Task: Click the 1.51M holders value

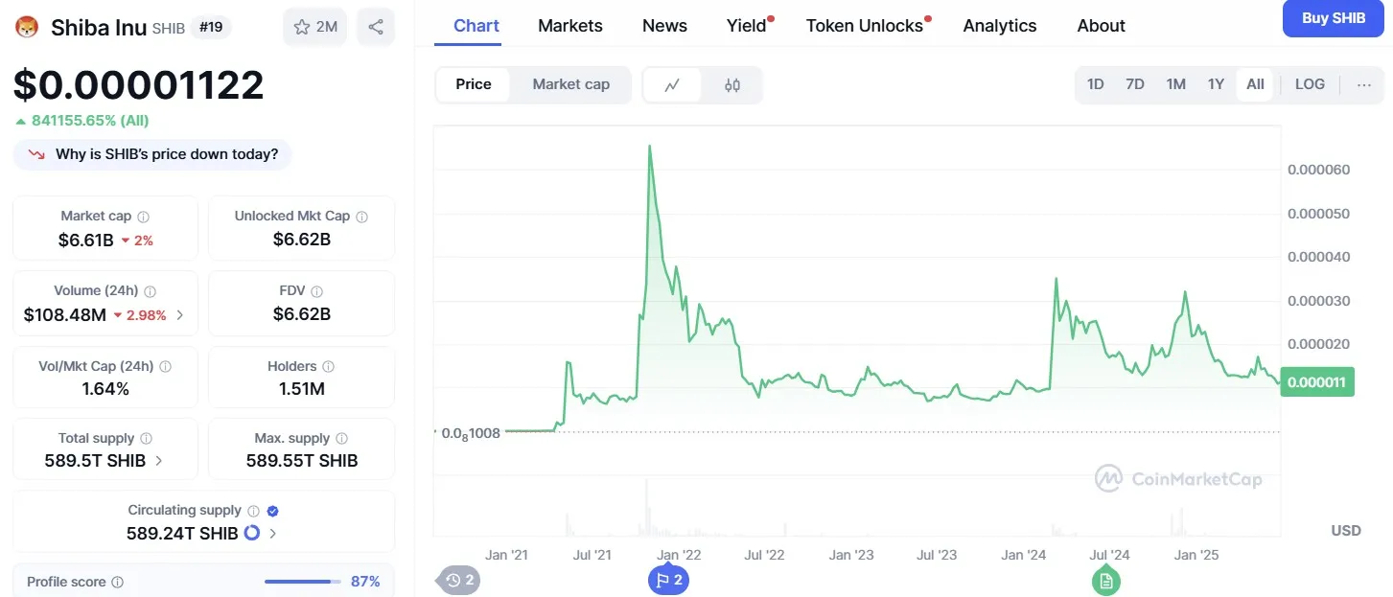Action: [301, 389]
